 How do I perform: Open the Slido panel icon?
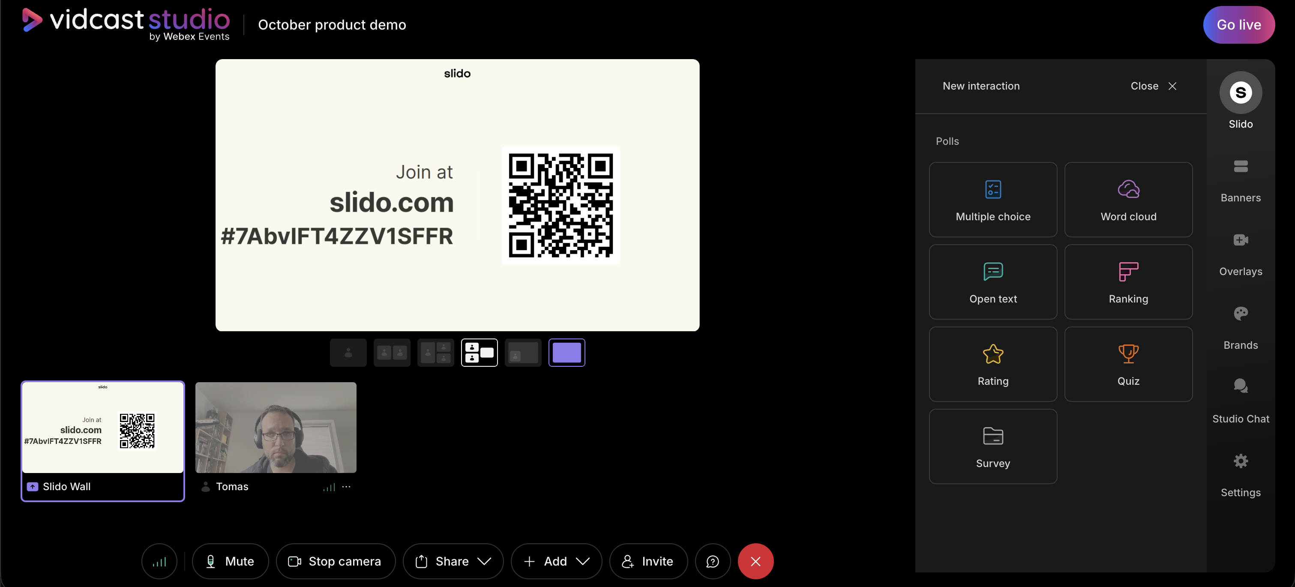(x=1240, y=93)
